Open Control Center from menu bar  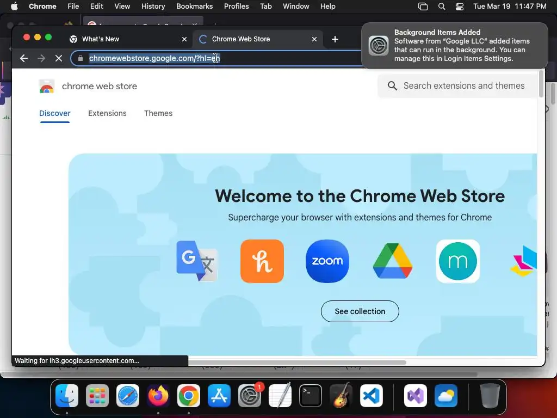[459, 7]
